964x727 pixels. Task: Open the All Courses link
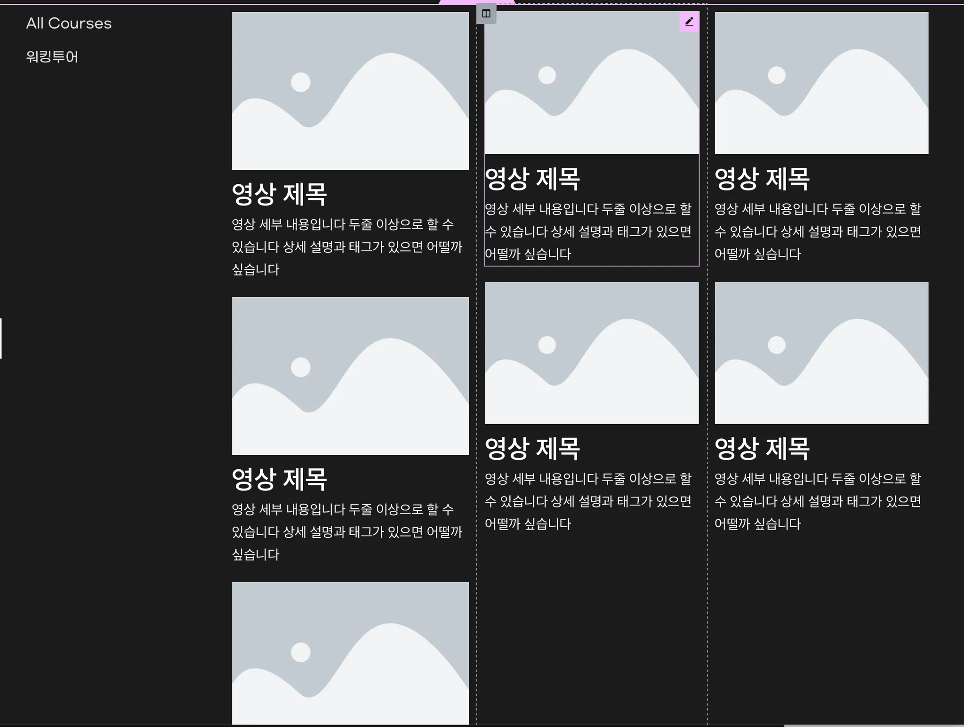click(69, 24)
